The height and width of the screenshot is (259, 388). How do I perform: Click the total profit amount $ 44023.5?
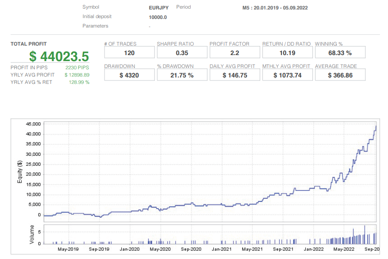click(59, 56)
